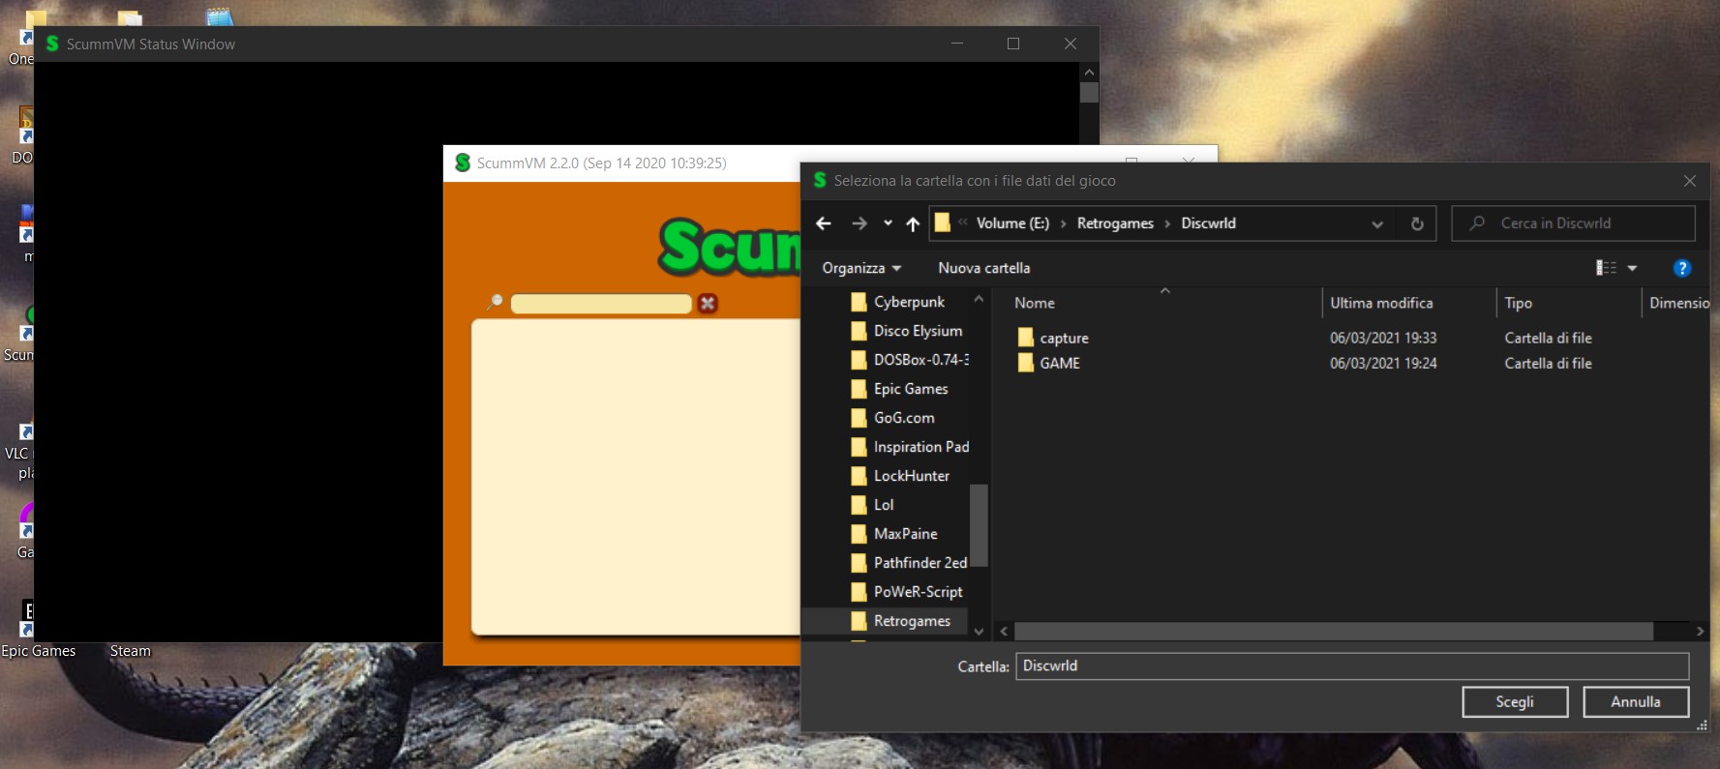Confirm with the Scegli button
Viewport: 1720px width, 769px height.
(1515, 702)
